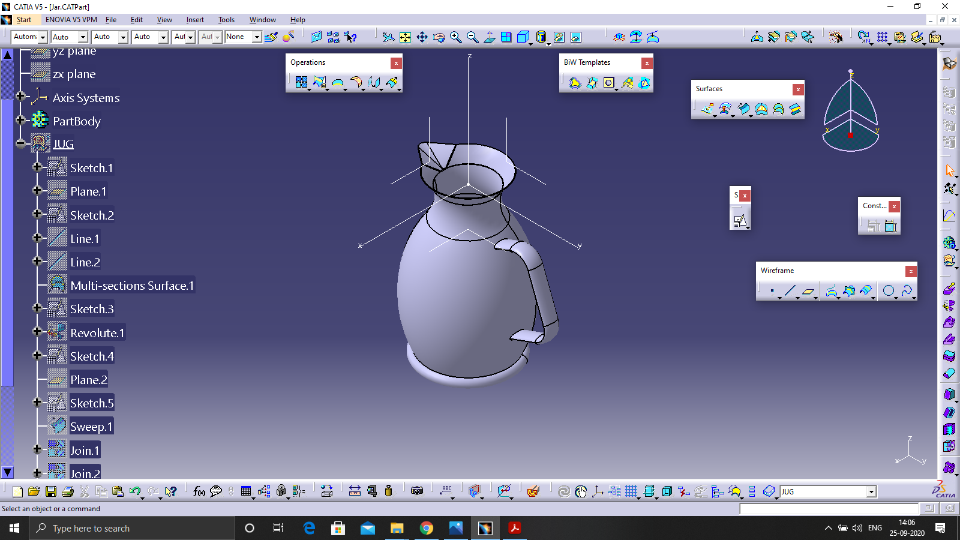The image size is (960, 540).
Task: Click the Measure Between ruler icon
Action: (355, 491)
